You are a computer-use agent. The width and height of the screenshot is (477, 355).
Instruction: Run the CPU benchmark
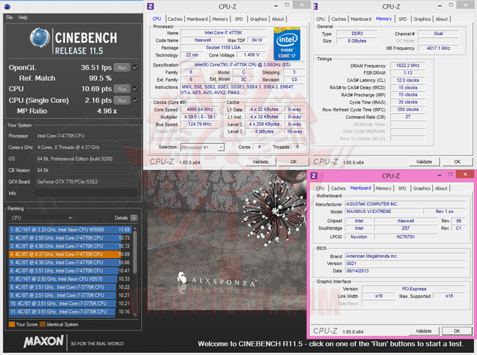122,89
